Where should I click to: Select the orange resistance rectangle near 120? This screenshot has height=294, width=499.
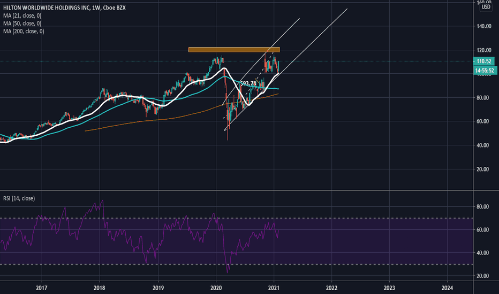click(234, 50)
